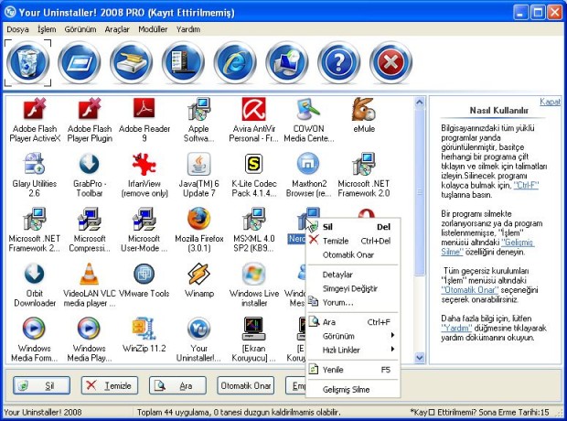Image resolution: width=567 pixels, height=421 pixels.
Task: Choose Sil from the context menu
Action: coord(353,227)
